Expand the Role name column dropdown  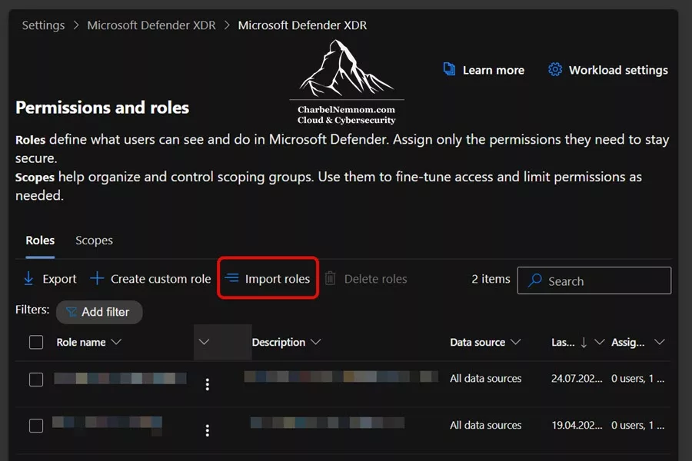tap(116, 342)
